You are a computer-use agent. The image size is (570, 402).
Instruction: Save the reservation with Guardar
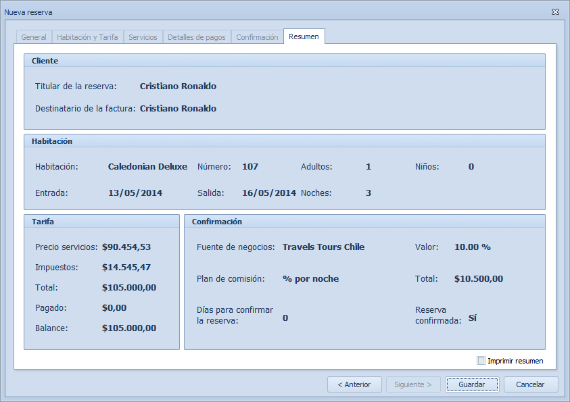(x=471, y=384)
